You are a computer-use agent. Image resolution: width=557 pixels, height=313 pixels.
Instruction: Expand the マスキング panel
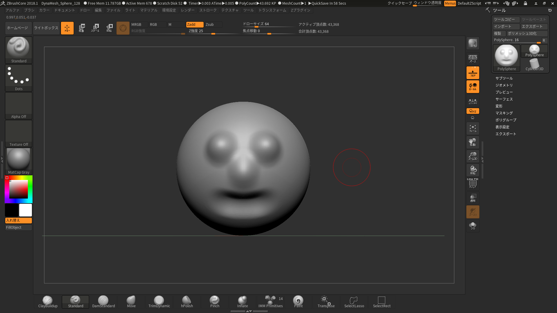coord(504,113)
